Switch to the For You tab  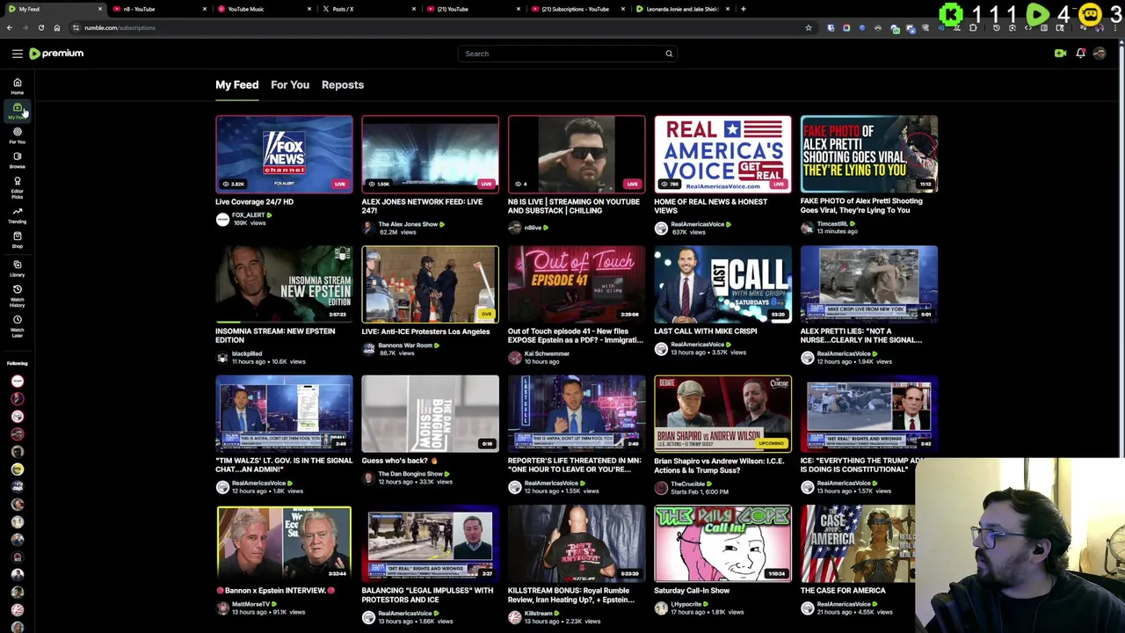(289, 84)
